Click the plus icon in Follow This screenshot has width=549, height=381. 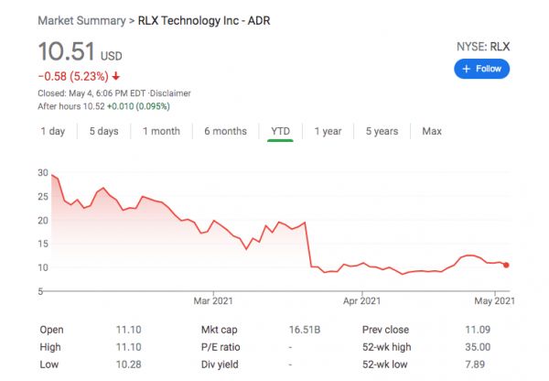(467, 69)
